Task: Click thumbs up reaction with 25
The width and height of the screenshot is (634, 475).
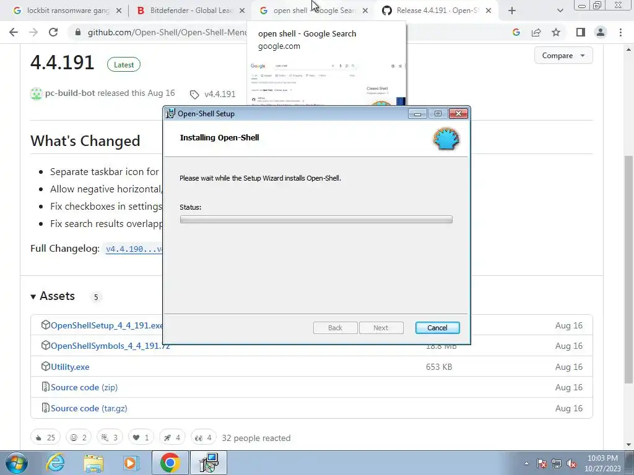Action: [45, 437]
